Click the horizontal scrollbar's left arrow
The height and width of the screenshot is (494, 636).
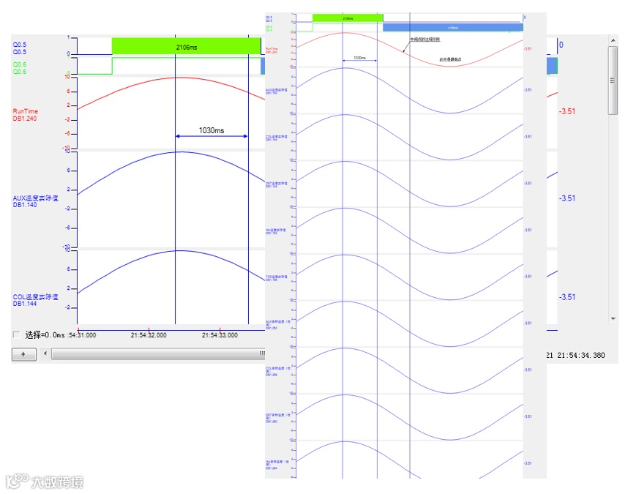click(x=45, y=353)
